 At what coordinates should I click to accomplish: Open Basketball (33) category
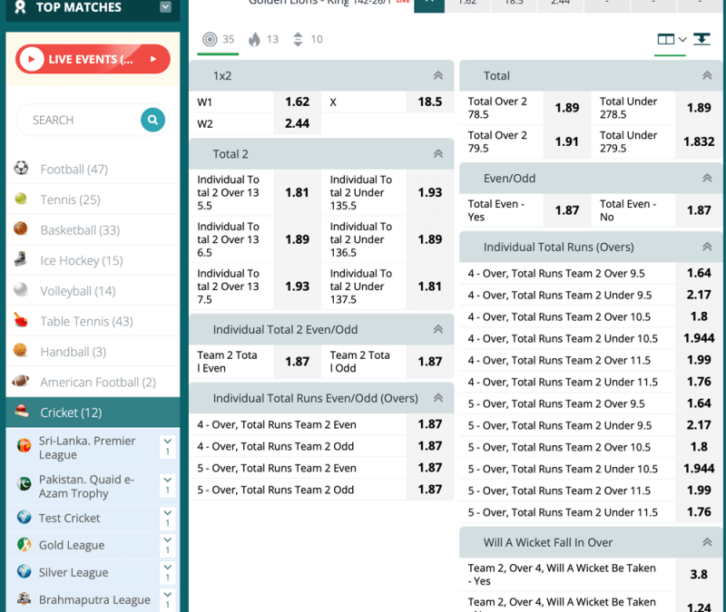pyautogui.click(x=93, y=230)
